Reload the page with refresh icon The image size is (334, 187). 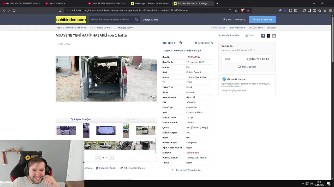click(14, 10)
